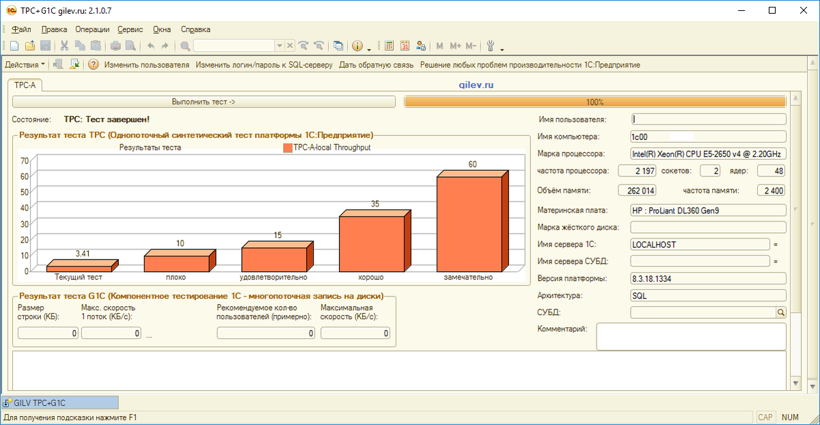
Task: Click the help question mark icon
Action: (94, 65)
